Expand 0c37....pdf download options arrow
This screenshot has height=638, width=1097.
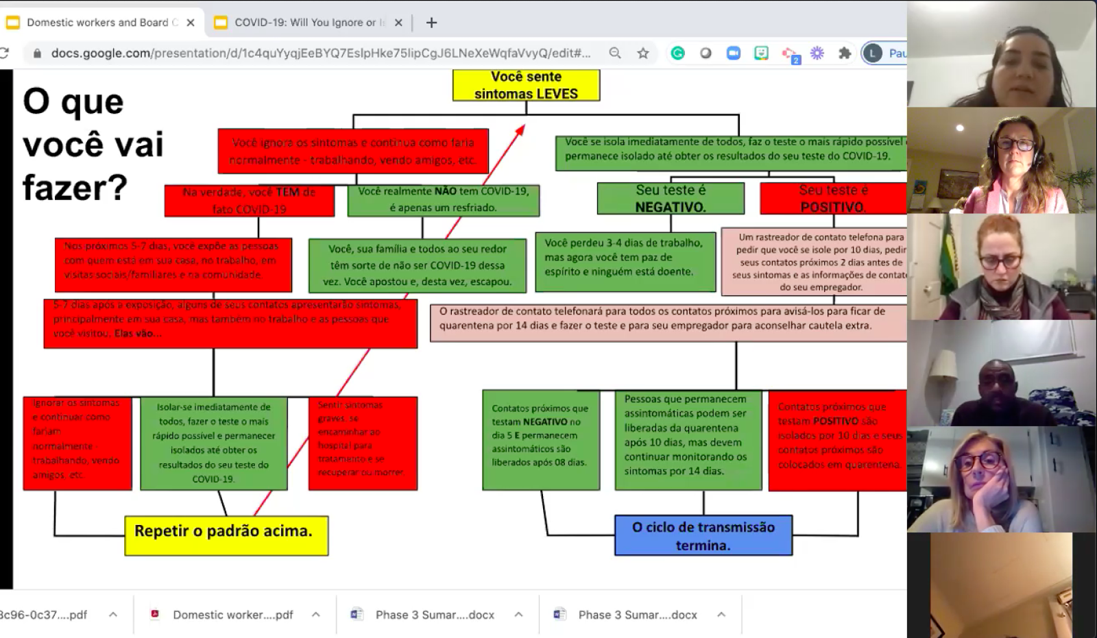pos(113,615)
